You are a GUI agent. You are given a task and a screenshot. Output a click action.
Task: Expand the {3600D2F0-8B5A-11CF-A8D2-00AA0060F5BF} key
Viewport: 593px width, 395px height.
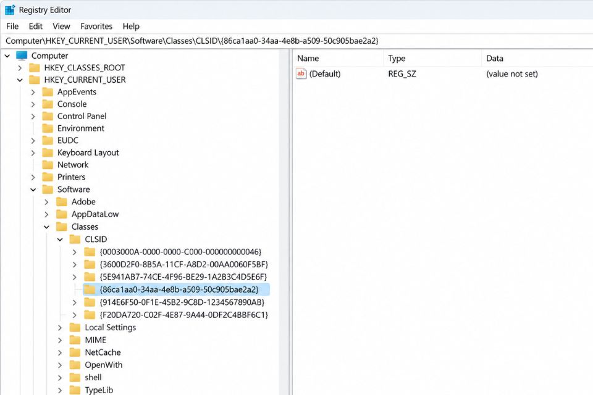click(x=74, y=265)
